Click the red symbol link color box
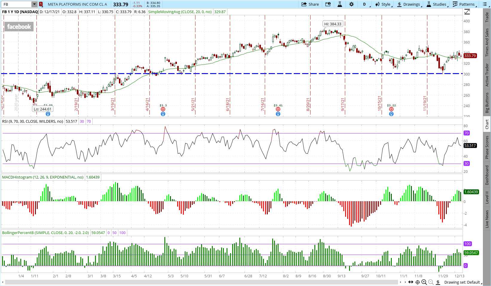 [x=41, y=4]
